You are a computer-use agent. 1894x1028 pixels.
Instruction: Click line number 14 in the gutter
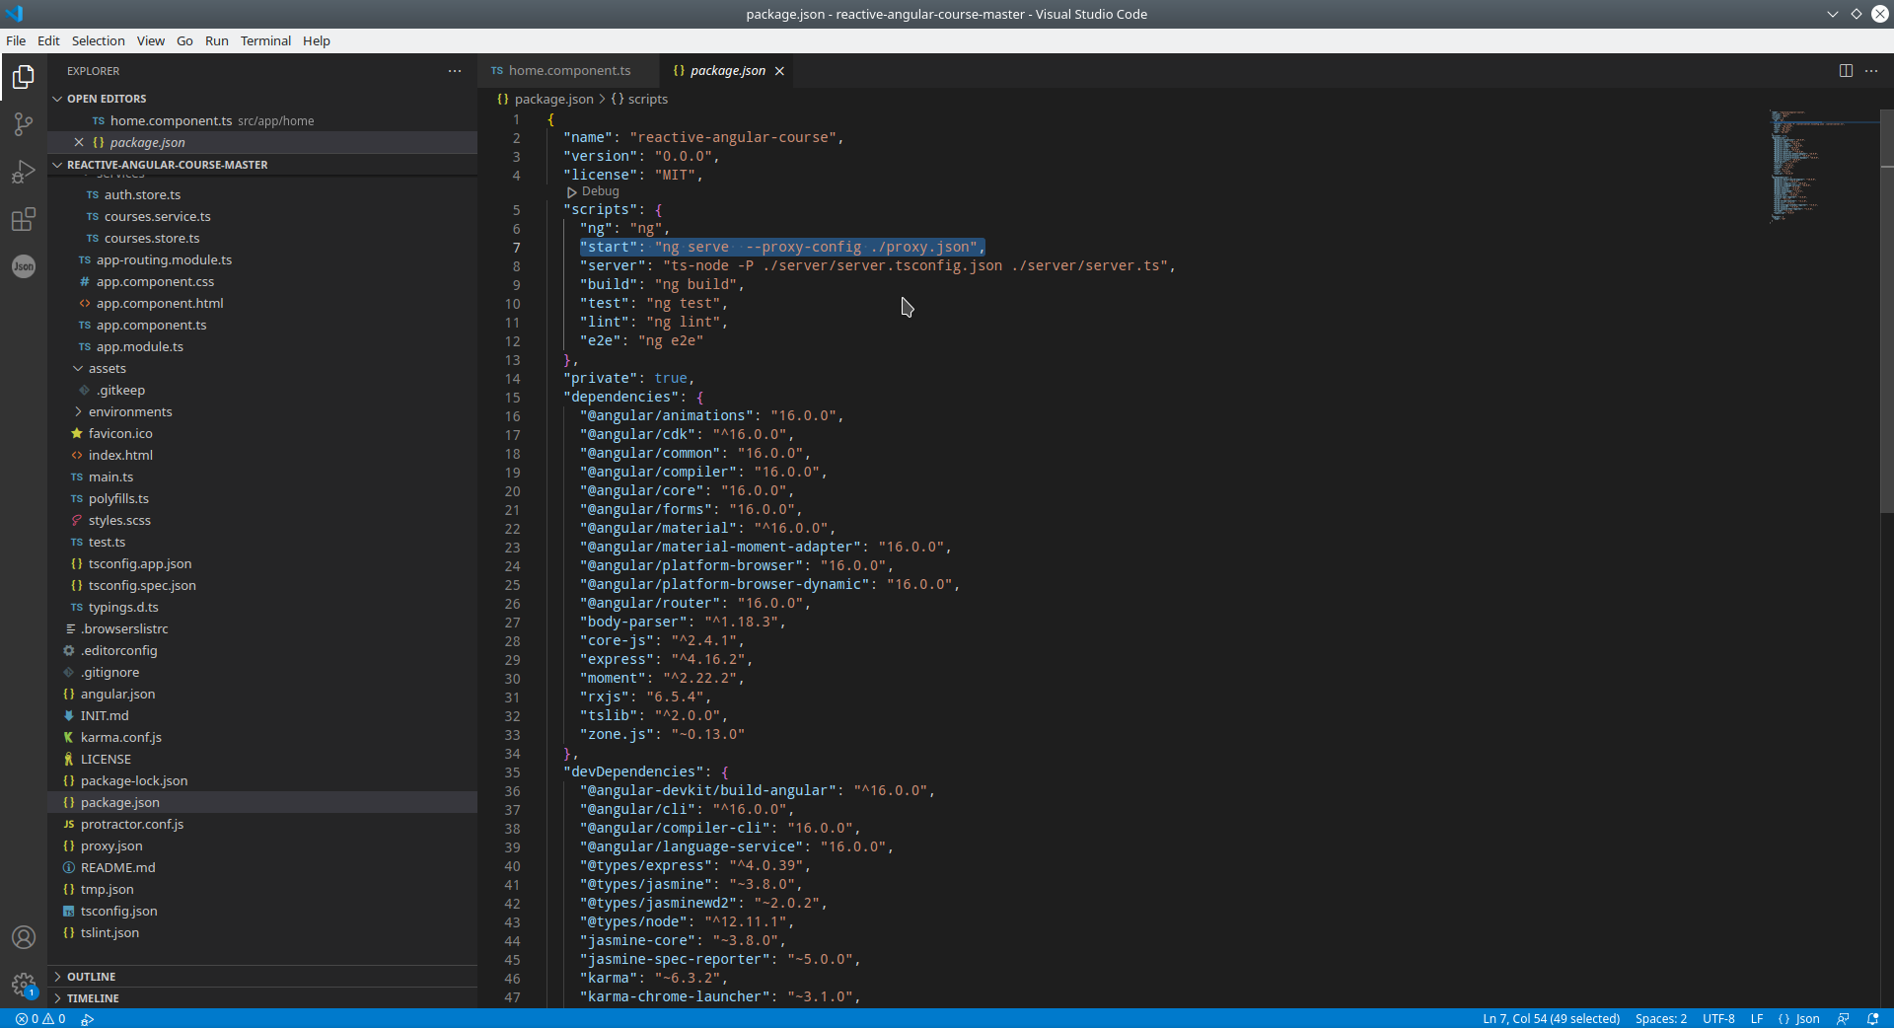[x=513, y=379]
